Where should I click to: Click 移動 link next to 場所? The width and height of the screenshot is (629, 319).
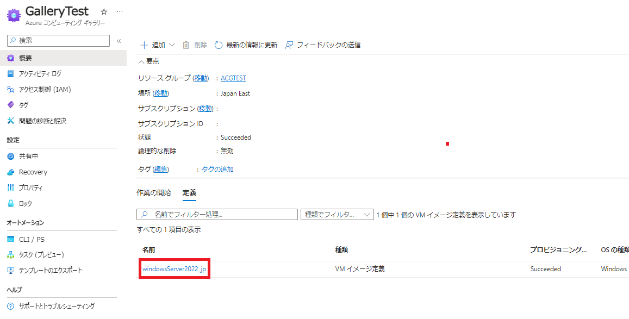click(161, 93)
